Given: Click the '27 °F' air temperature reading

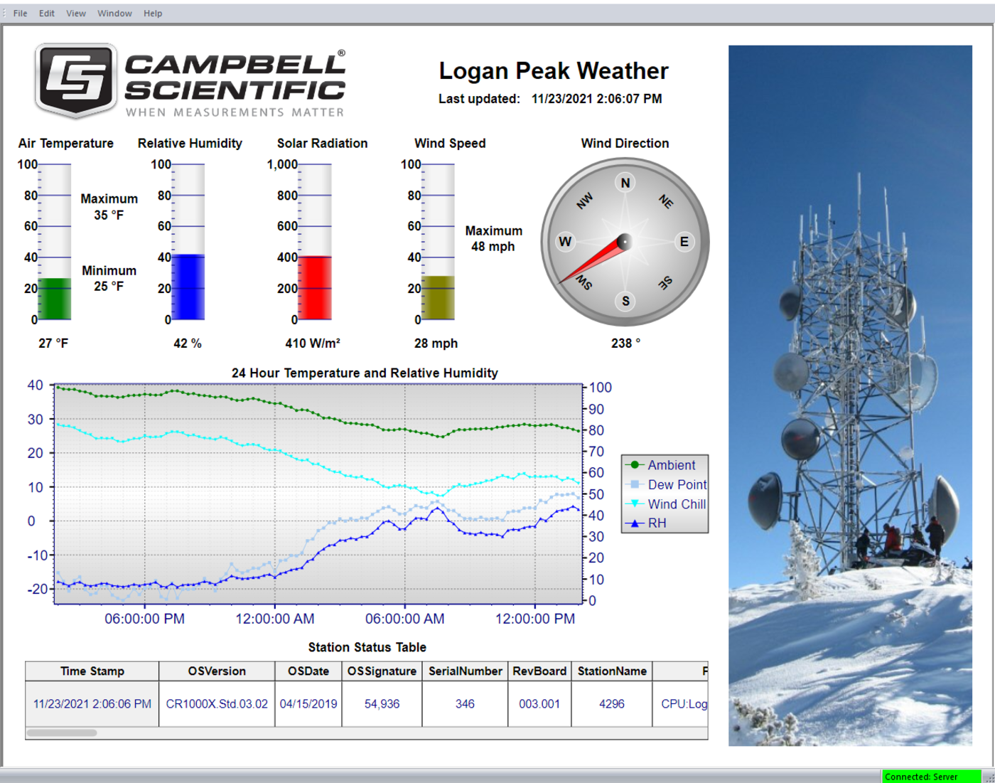Looking at the screenshot, I should tap(53, 343).
